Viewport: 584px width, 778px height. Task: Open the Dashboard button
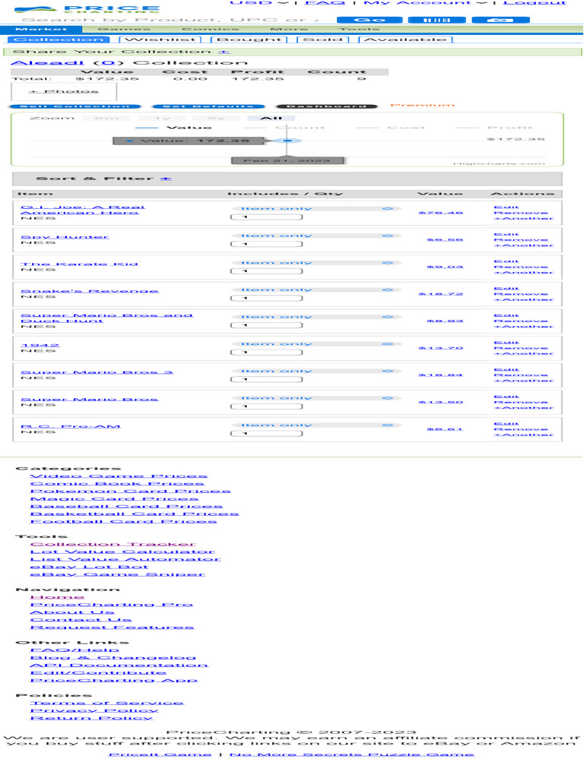pyautogui.click(x=326, y=106)
